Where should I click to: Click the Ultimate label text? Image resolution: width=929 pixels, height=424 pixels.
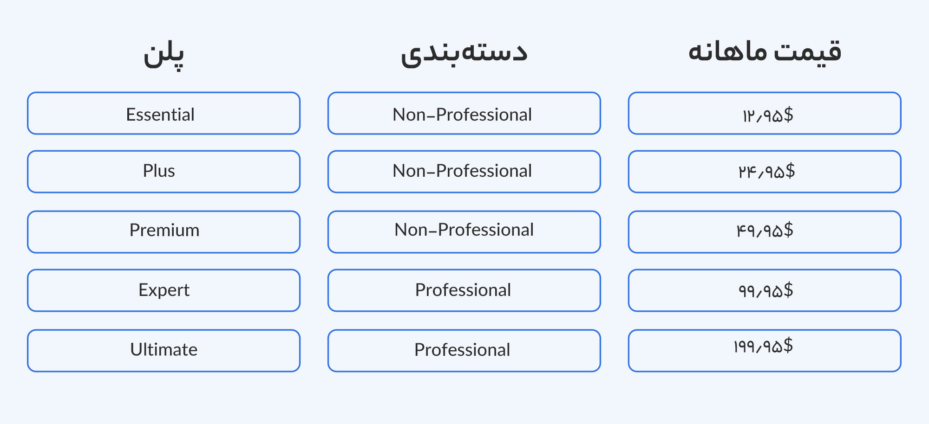click(164, 350)
